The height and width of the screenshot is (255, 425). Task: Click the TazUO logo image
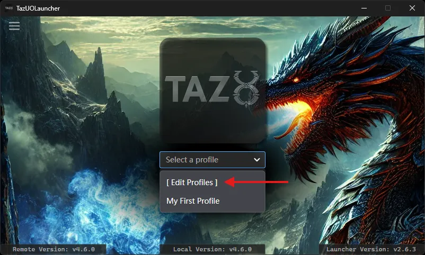[x=212, y=90]
